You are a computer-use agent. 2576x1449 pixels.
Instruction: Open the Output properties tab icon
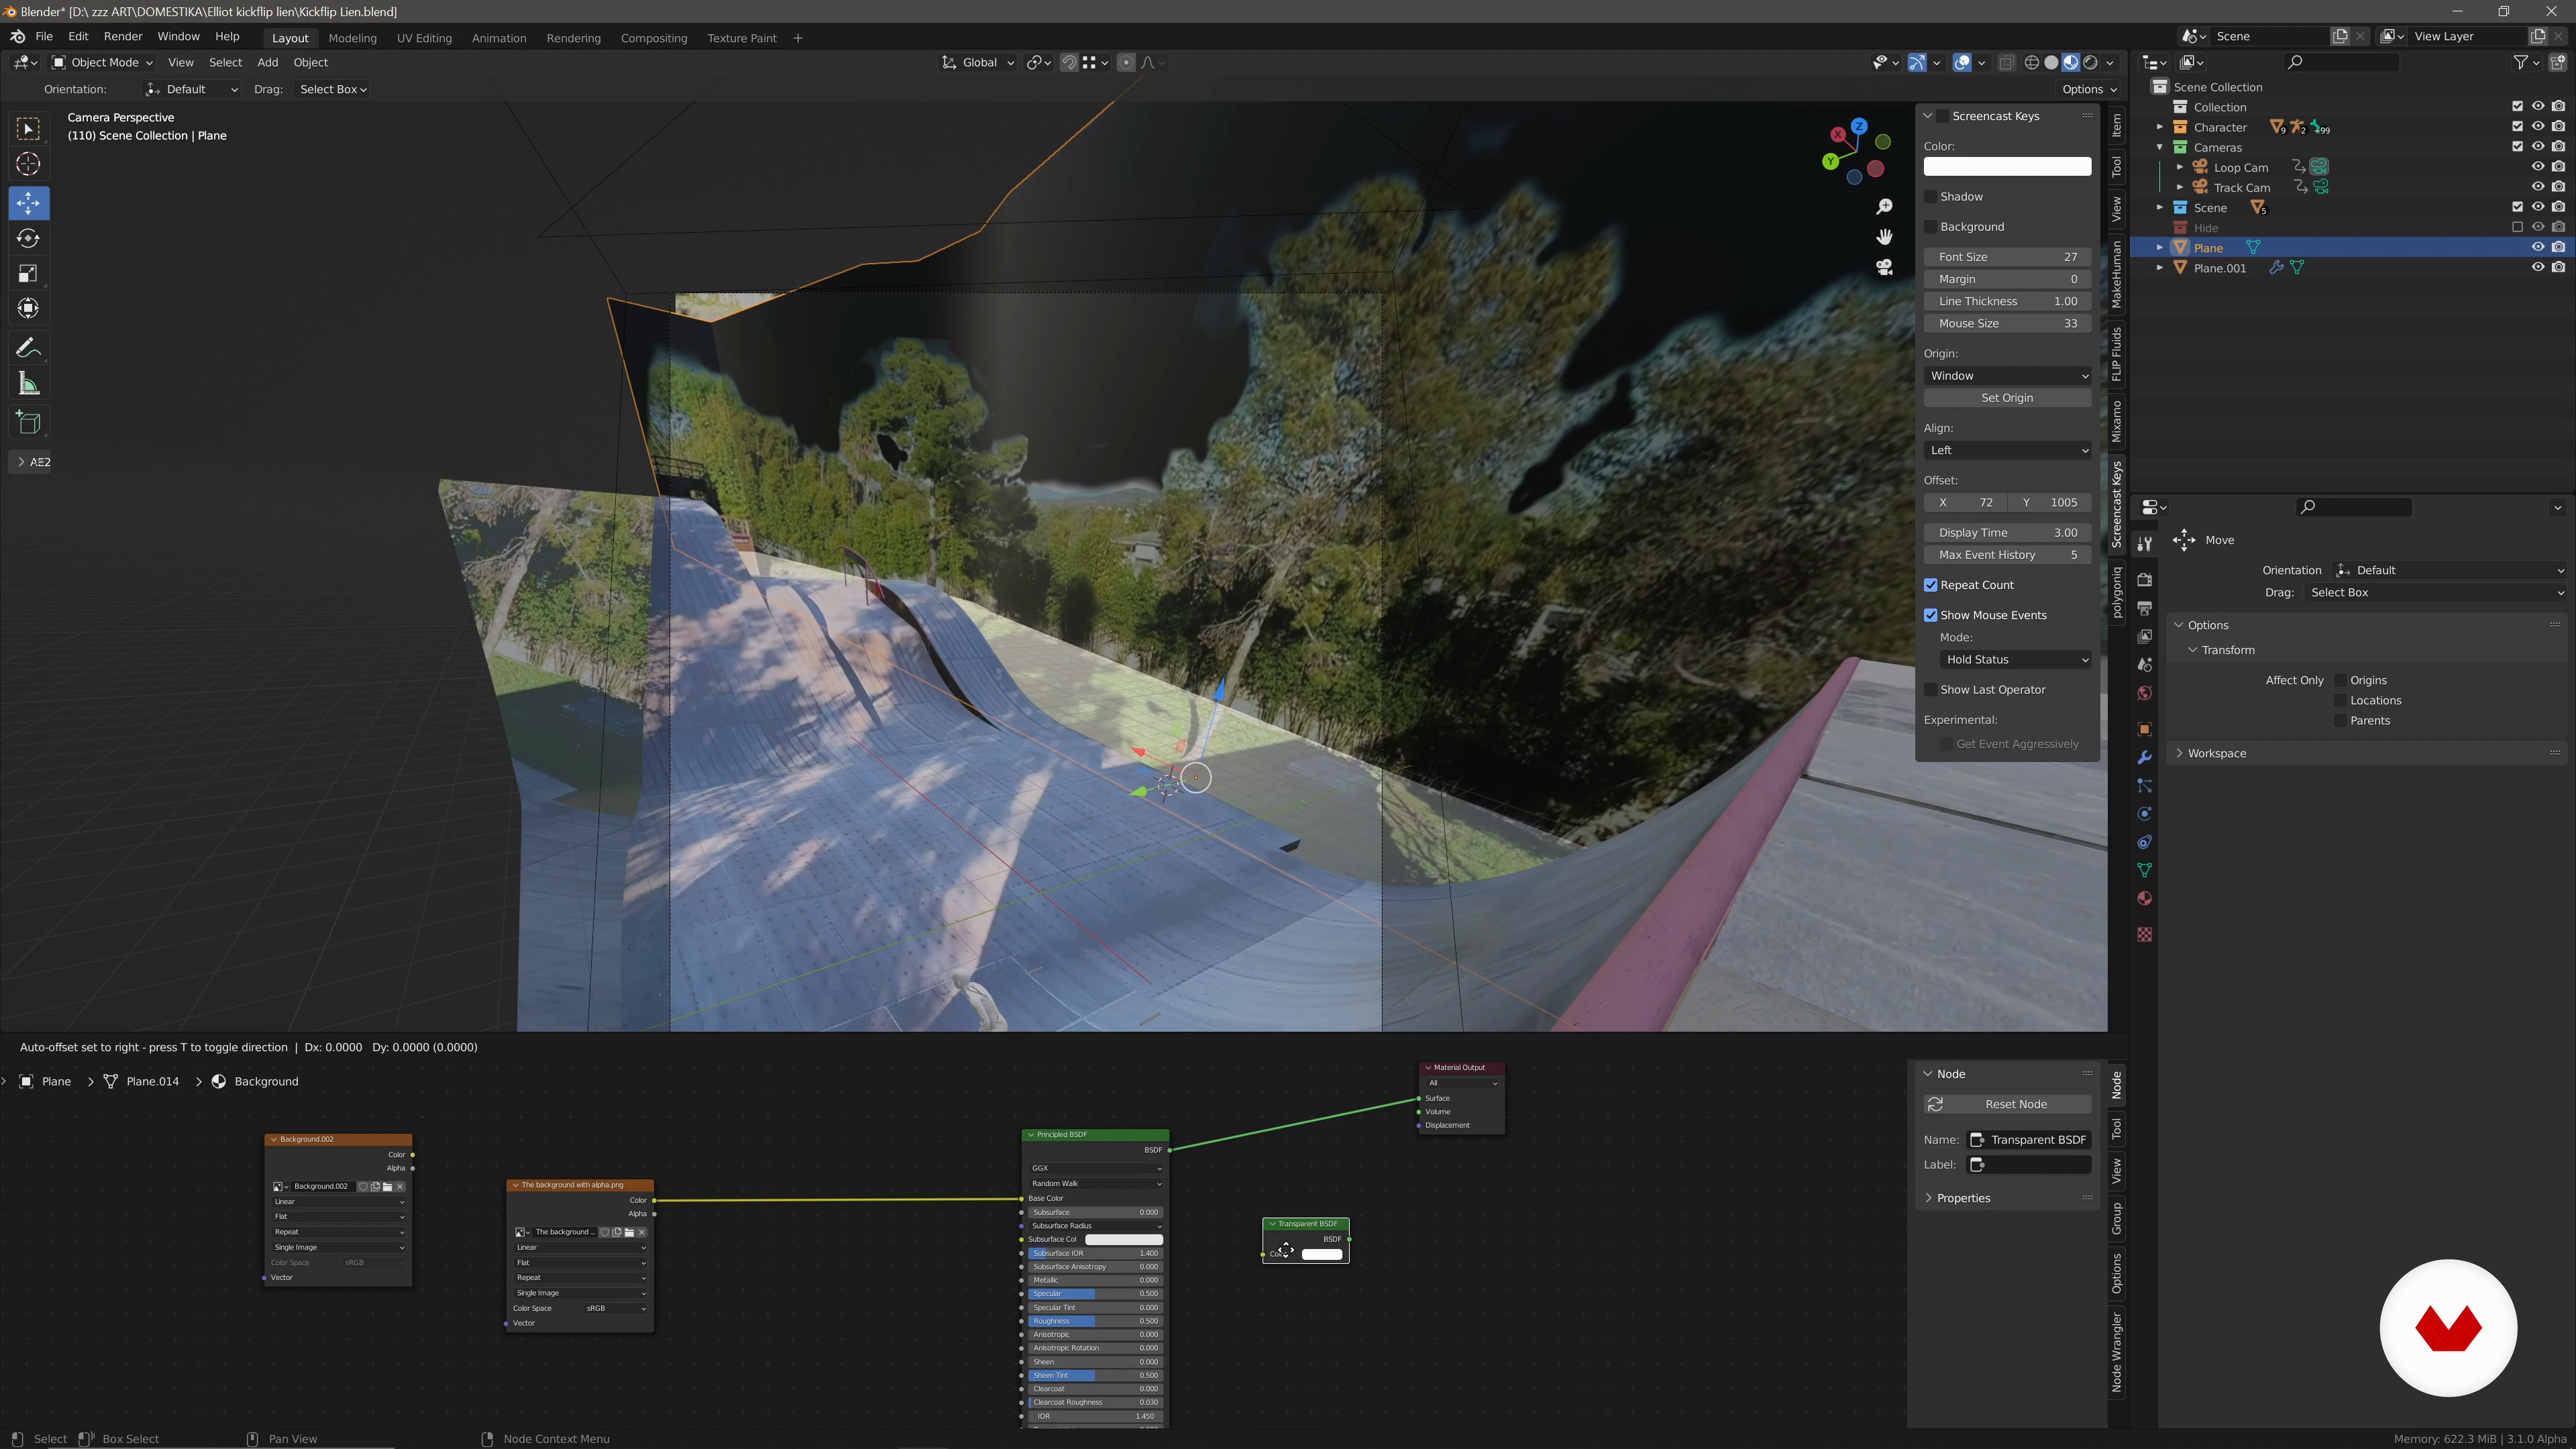[x=2144, y=608]
